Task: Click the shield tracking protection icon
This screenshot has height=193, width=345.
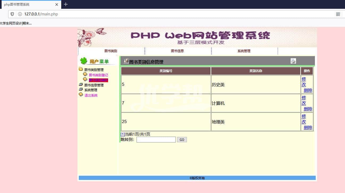Action: click(12, 14)
